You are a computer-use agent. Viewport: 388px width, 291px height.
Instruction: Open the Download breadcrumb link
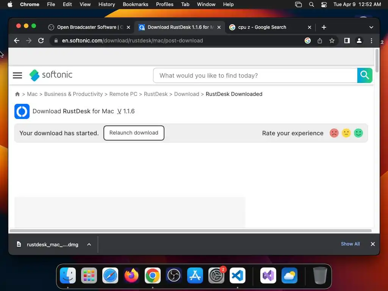point(186,94)
